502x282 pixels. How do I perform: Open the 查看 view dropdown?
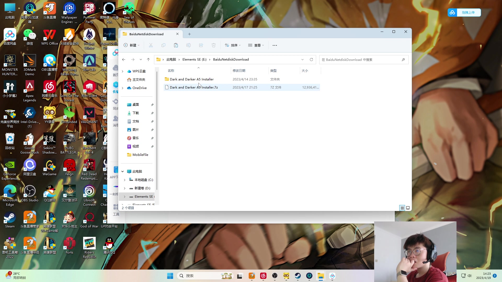(256, 45)
